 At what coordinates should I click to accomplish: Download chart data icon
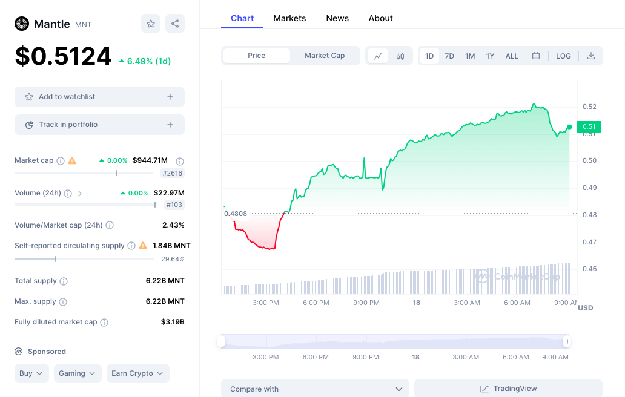(x=590, y=56)
